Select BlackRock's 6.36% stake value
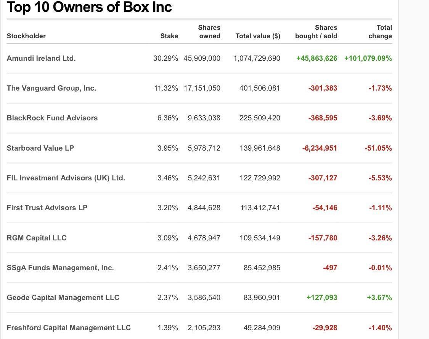Image resolution: width=429 pixels, height=339 pixels. coord(168,118)
